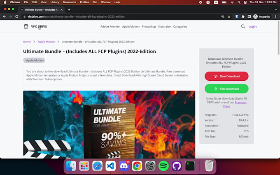Reload the page with the refresh icon
This screenshot has height=175, width=280.
tap(17, 16)
